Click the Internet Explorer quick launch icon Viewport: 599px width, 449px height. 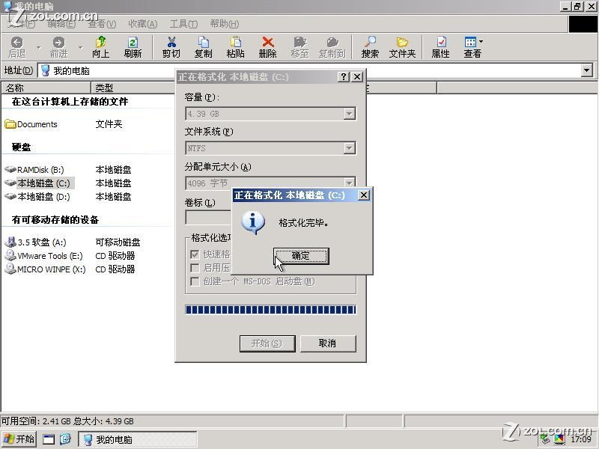tap(65, 439)
